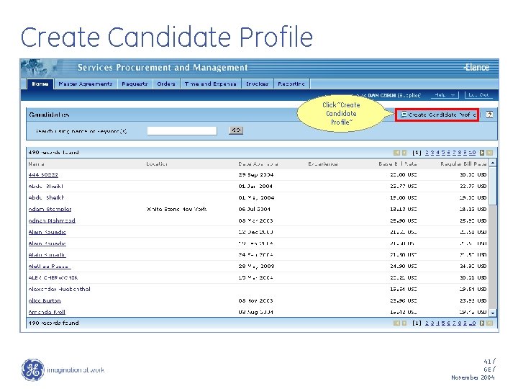Go to next page above the table
This screenshot has height=389, width=518.
tap(482, 153)
